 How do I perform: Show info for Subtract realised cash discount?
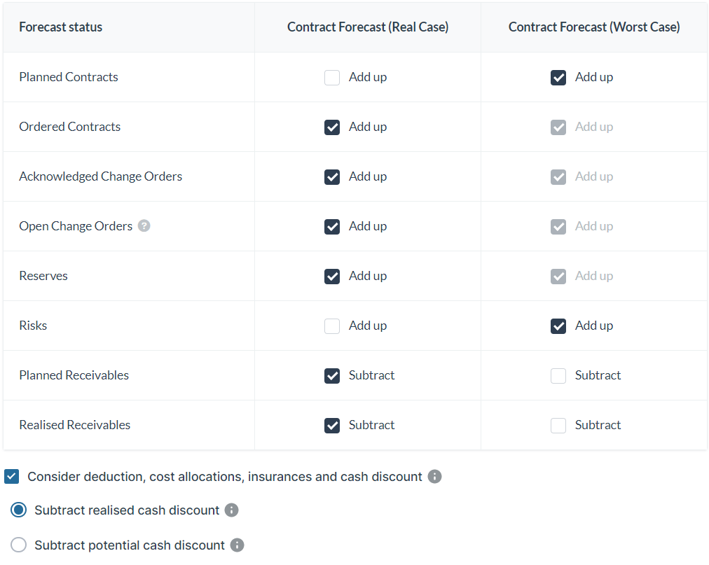pyautogui.click(x=231, y=510)
